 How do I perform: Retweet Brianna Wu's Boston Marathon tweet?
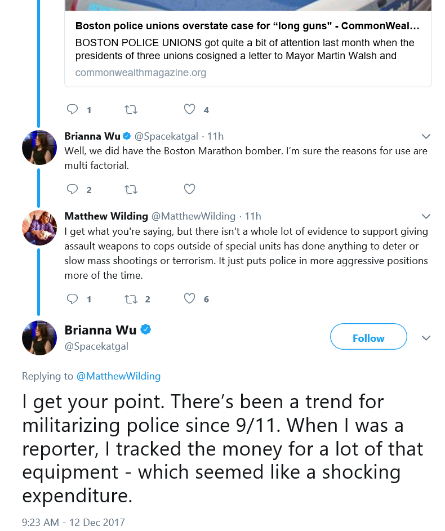(131, 189)
